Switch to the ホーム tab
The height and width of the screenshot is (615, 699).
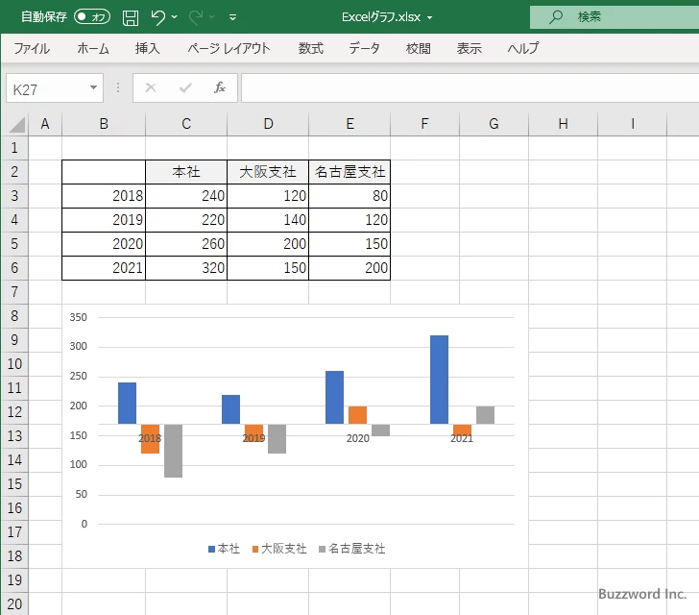coord(93,48)
